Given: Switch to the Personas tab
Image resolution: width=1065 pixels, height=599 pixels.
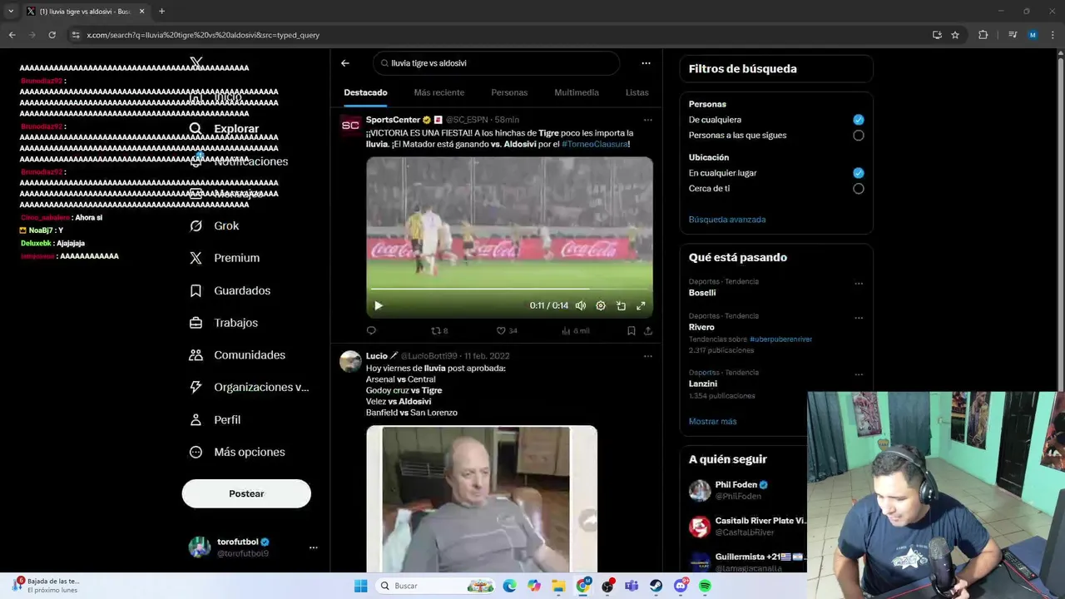Looking at the screenshot, I should [x=509, y=92].
